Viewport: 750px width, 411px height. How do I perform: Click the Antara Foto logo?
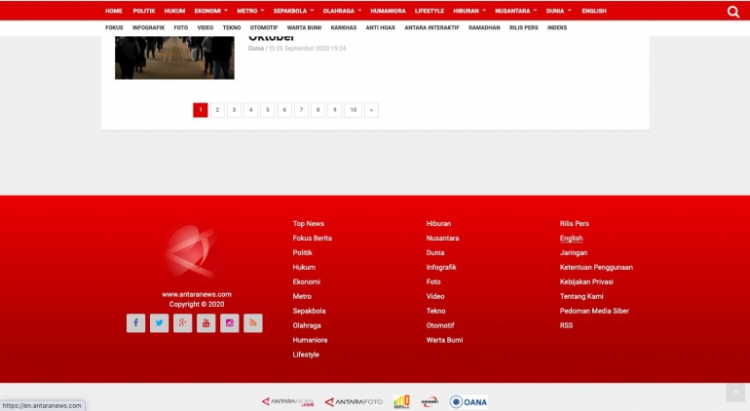pos(354,401)
